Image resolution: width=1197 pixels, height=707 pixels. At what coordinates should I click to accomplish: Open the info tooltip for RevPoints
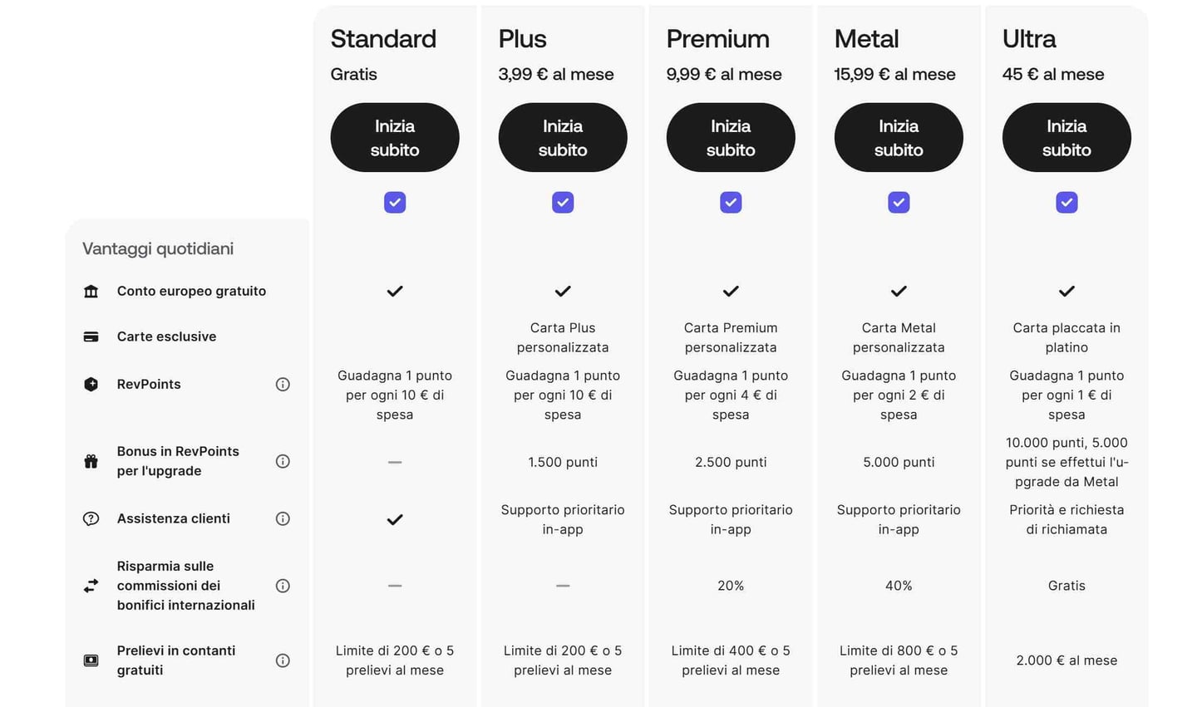283,384
